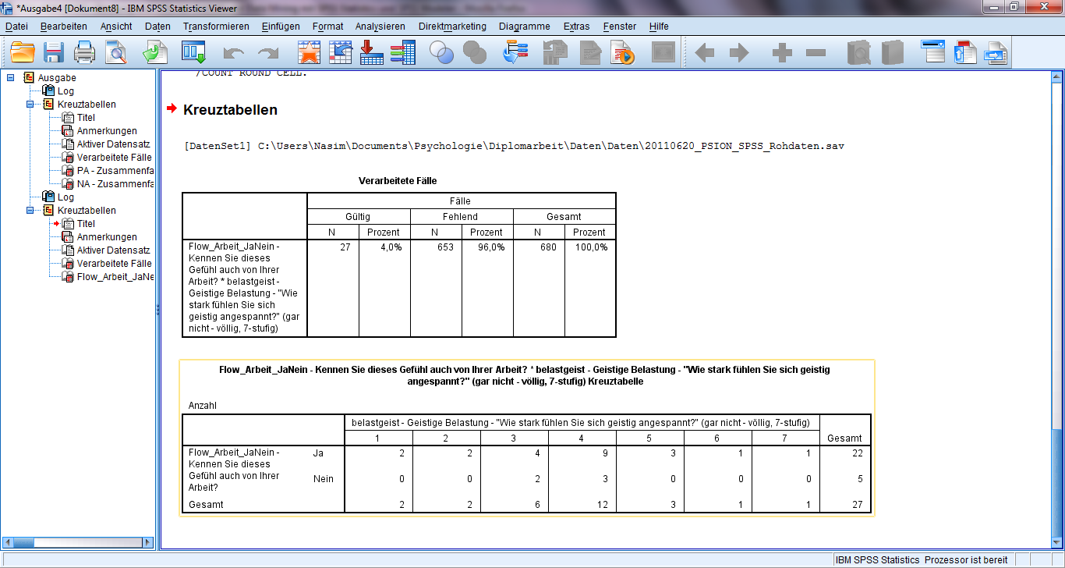Save the output document via floppy icon
Image resolution: width=1065 pixels, height=568 pixels.
pos(53,52)
